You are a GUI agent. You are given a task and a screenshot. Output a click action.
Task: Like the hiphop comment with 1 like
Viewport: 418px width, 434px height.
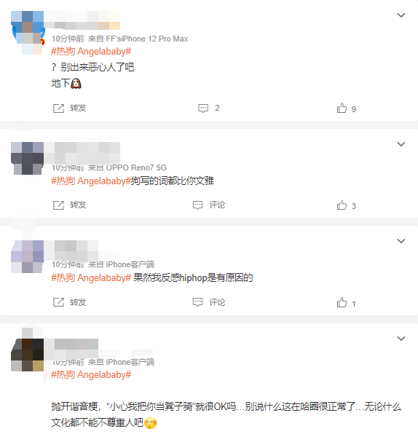346,303
